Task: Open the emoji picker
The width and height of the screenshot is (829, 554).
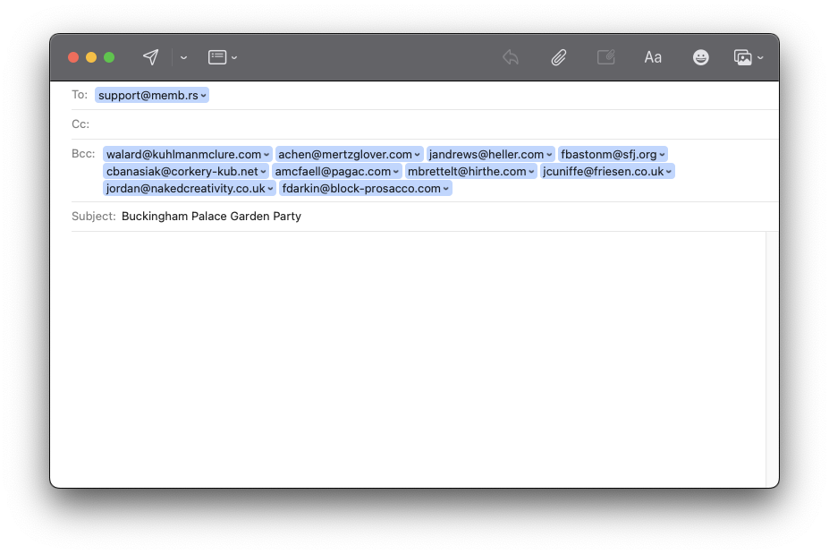Action: click(701, 57)
